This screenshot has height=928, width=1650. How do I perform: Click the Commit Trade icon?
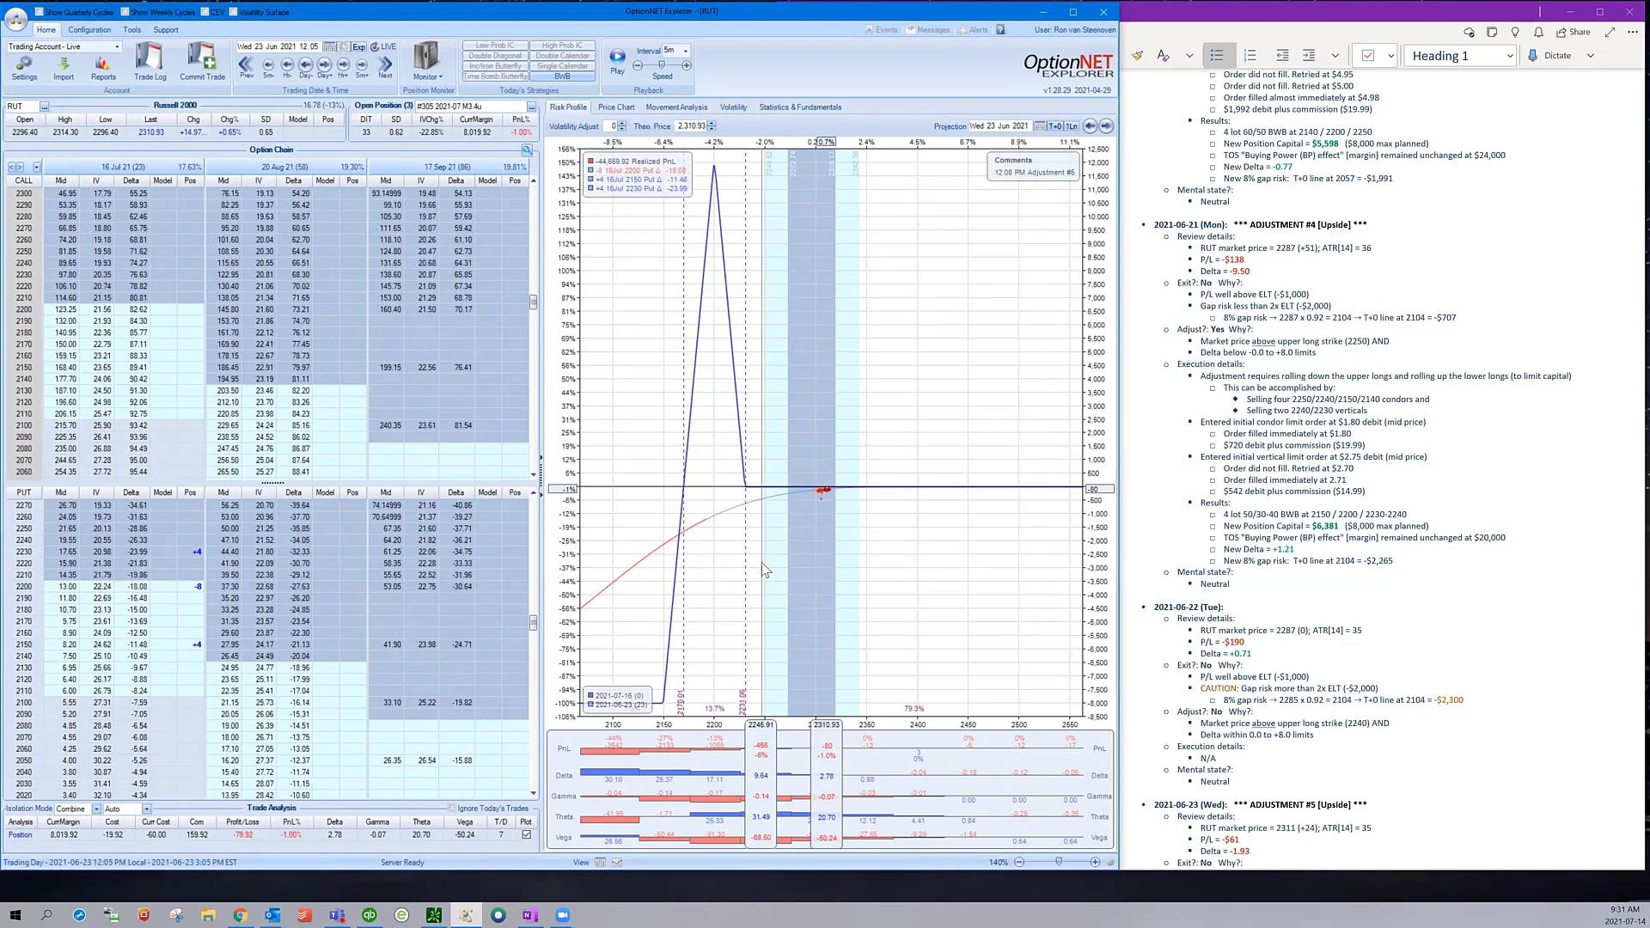[202, 62]
